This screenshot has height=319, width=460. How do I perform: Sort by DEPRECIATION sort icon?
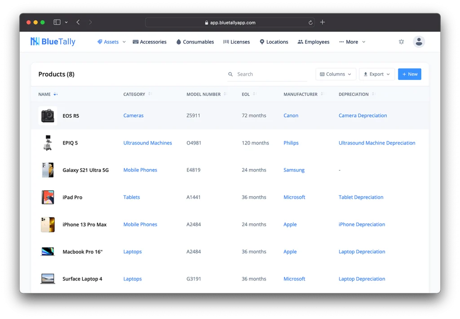373,94
